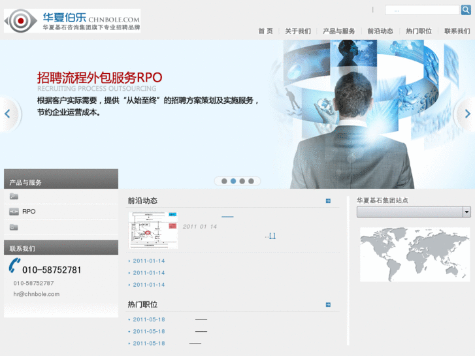Click the 华夏伯乐 site logo
The image size is (475, 356).
[72, 21]
